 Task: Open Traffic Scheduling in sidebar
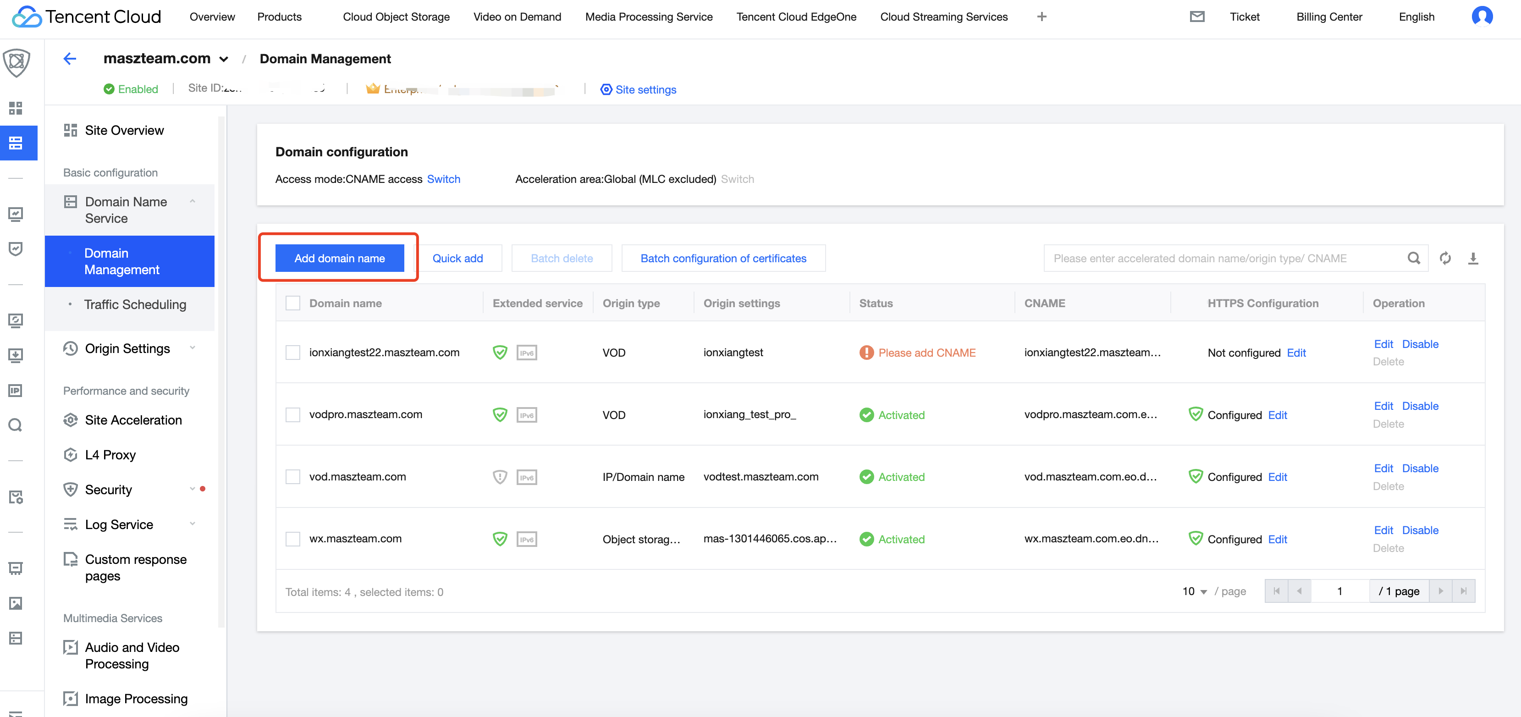135,304
